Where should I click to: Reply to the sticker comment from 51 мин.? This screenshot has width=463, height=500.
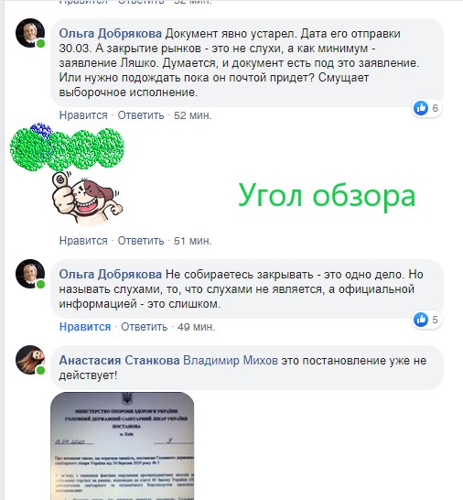click(141, 241)
